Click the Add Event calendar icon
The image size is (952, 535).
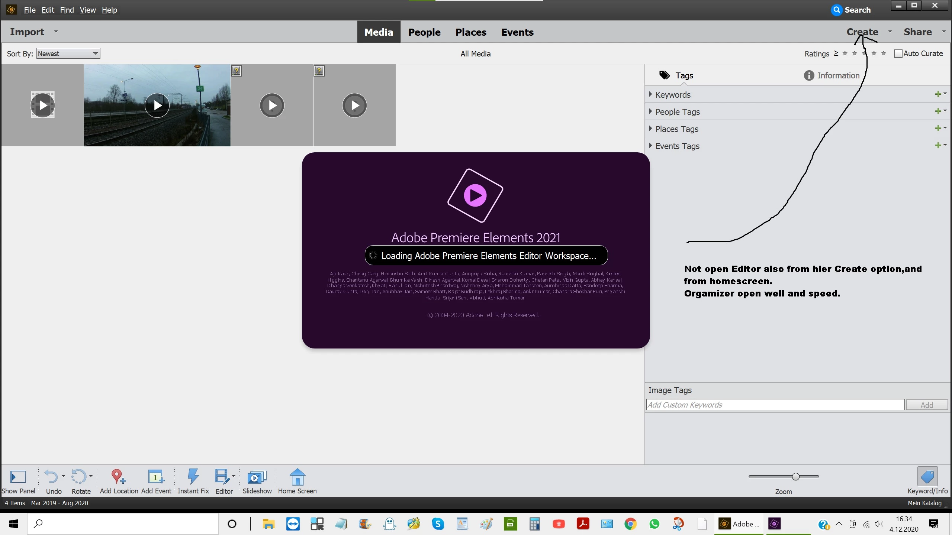156,477
